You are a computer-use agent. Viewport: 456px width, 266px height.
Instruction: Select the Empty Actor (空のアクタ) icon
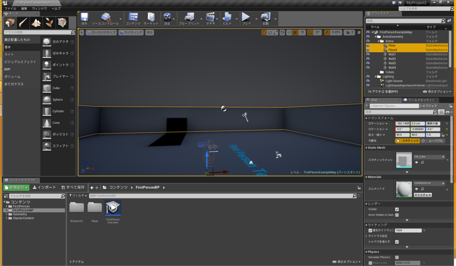(x=46, y=42)
